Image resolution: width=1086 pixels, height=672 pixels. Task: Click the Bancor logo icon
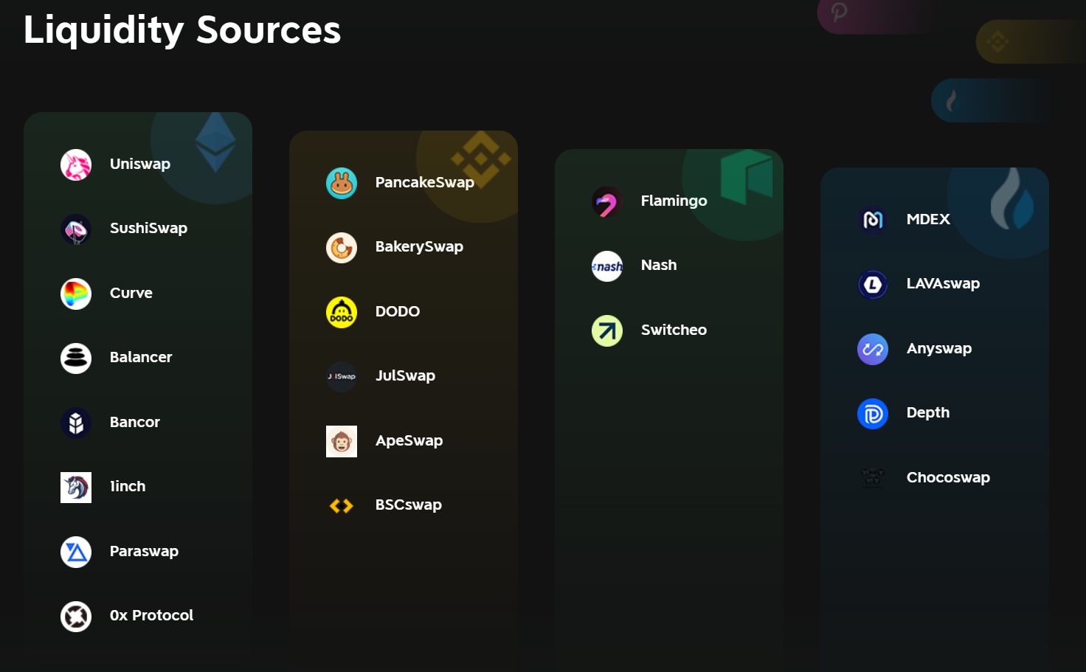[x=76, y=423]
